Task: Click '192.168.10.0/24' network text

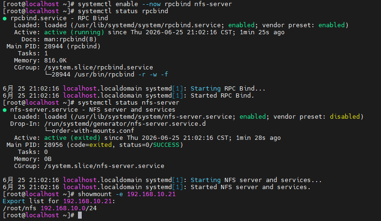Action: [69, 208]
